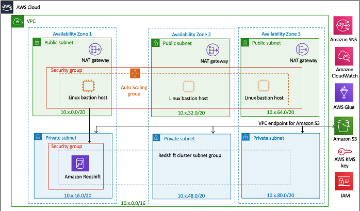This screenshot has width=360, height=211.
Task: Click the 'Availability Zone 1' heading
Action: point(72,34)
